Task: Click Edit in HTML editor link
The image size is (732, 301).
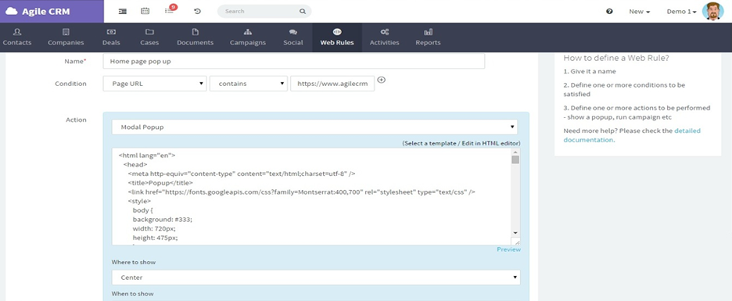Action: click(490, 143)
